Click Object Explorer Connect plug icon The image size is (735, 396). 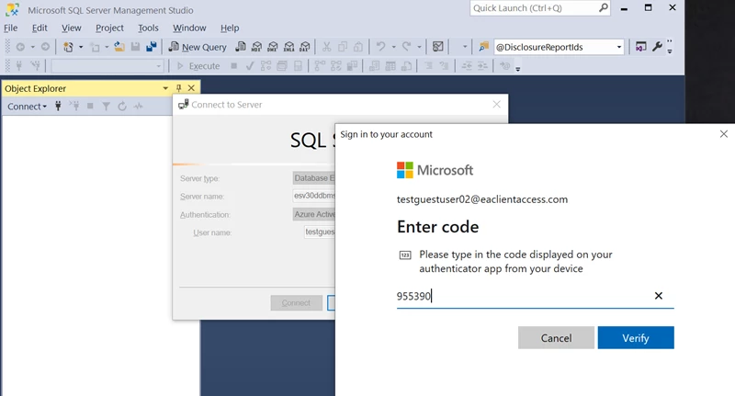pos(58,107)
